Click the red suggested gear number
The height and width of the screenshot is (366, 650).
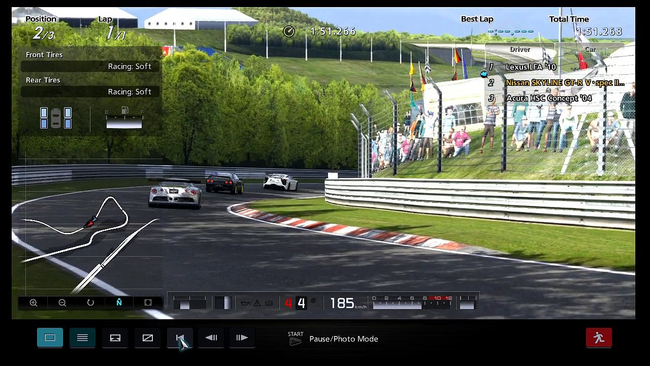point(288,303)
